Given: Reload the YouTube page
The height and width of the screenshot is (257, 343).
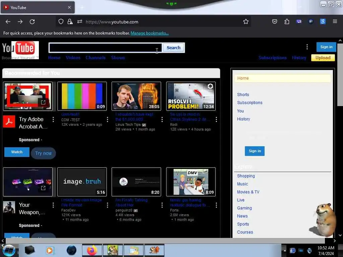Looking at the screenshot, I should click(32, 22).
